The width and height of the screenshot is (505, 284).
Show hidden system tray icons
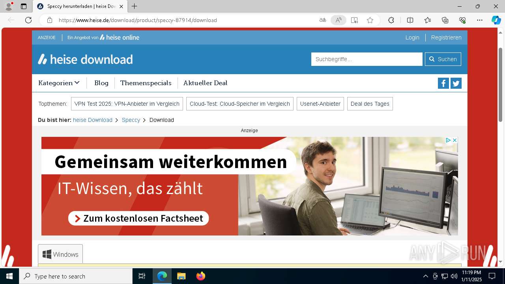point(425,276)
